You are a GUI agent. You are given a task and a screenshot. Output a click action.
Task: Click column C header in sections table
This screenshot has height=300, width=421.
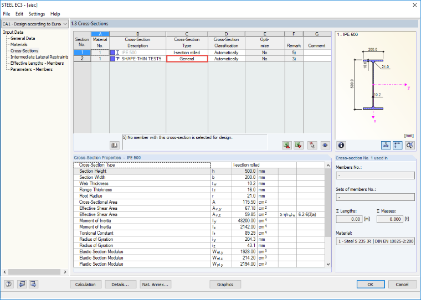tap(187, 34)
